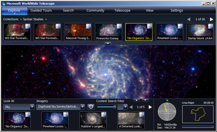This screenshot has width=217, height=132.
Task: Open Imagery dropdown Digitized Sky Survey
Action: tap(60, 107)
